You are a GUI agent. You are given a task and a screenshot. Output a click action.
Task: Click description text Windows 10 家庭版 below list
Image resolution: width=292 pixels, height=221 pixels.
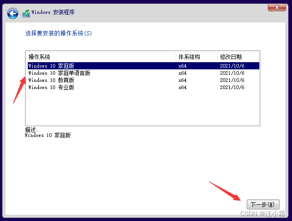point(48,135)
